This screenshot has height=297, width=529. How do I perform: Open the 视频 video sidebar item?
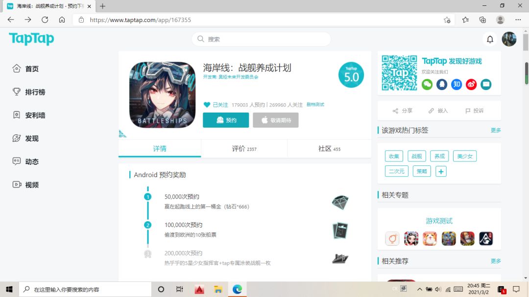tap(25, 185)
